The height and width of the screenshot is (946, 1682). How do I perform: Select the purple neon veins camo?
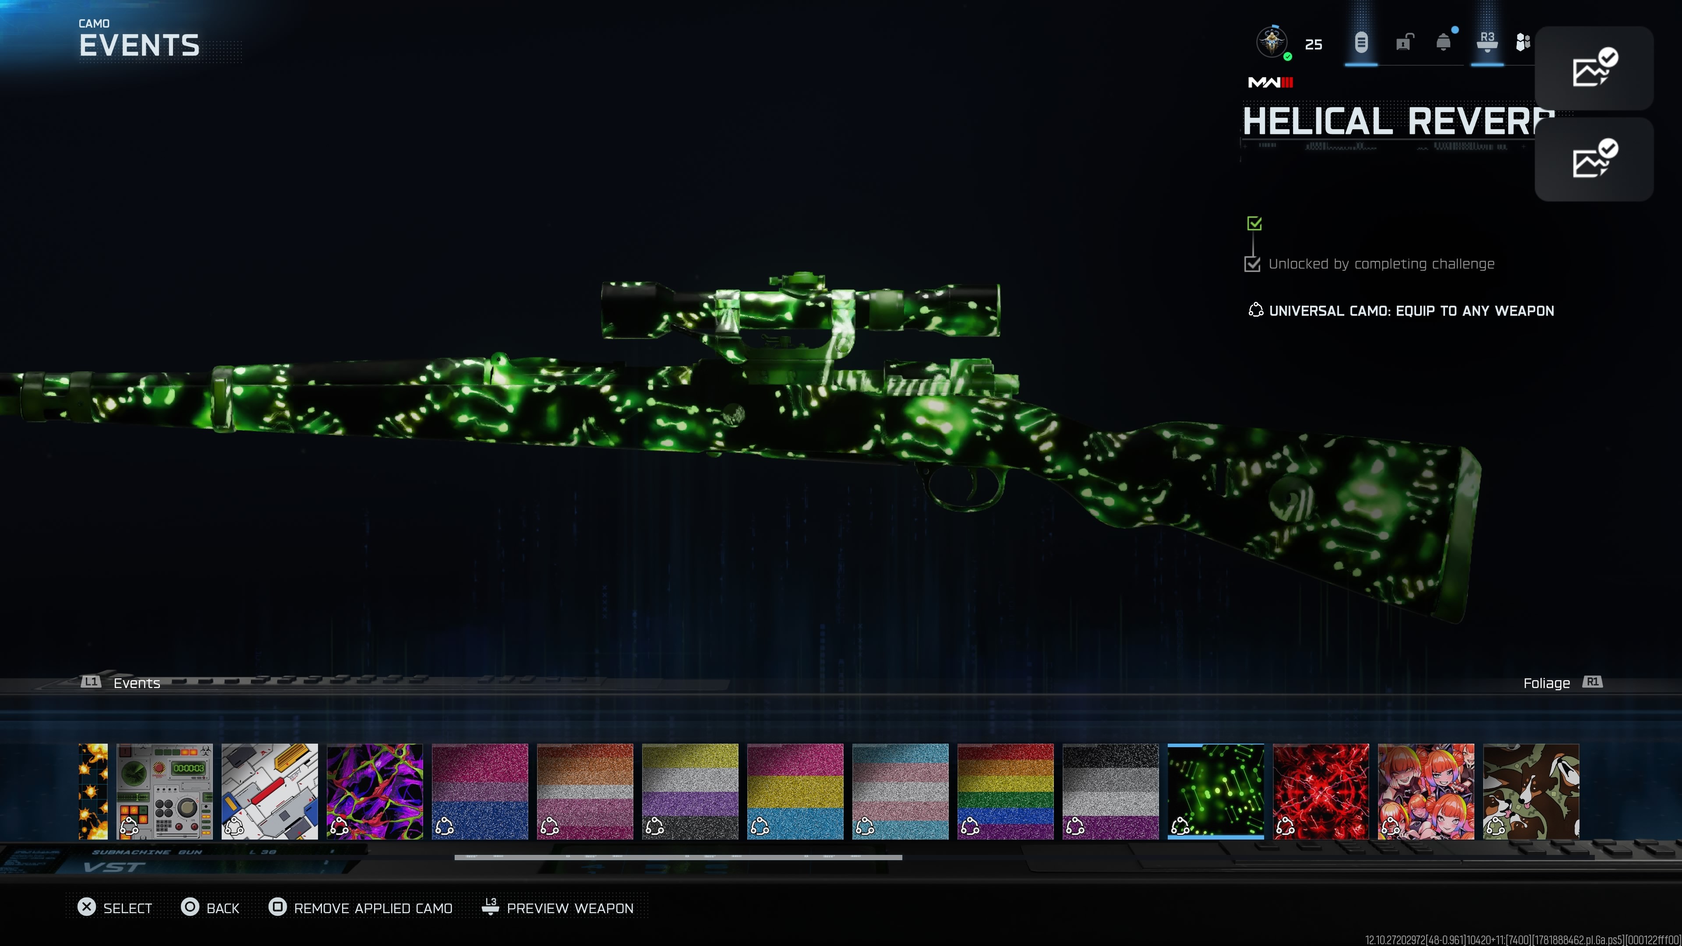coord(375,791)
